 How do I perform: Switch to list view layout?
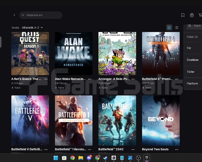point(177,27)
